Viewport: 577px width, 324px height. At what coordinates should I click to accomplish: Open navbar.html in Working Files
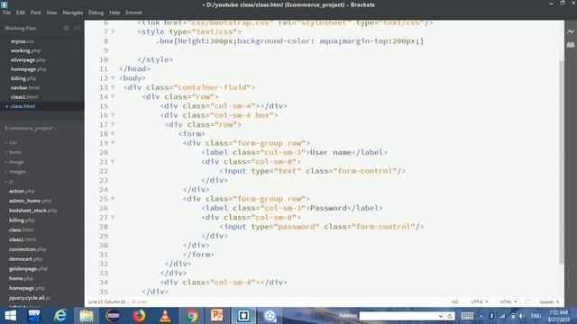click(x=25, y=88)
